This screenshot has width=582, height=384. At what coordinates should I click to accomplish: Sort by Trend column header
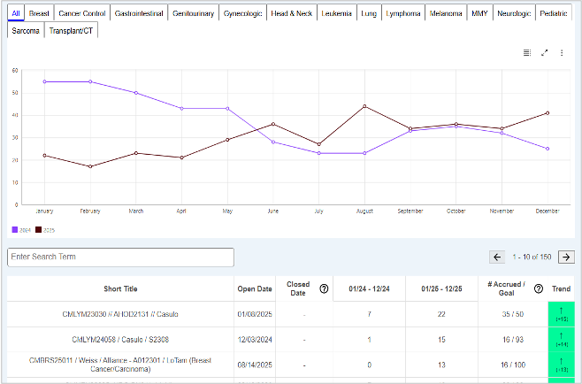(561, 288)
